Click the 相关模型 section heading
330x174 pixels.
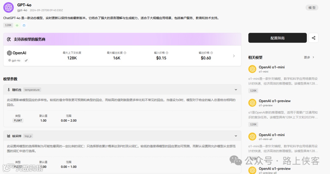tap(255, 57)
